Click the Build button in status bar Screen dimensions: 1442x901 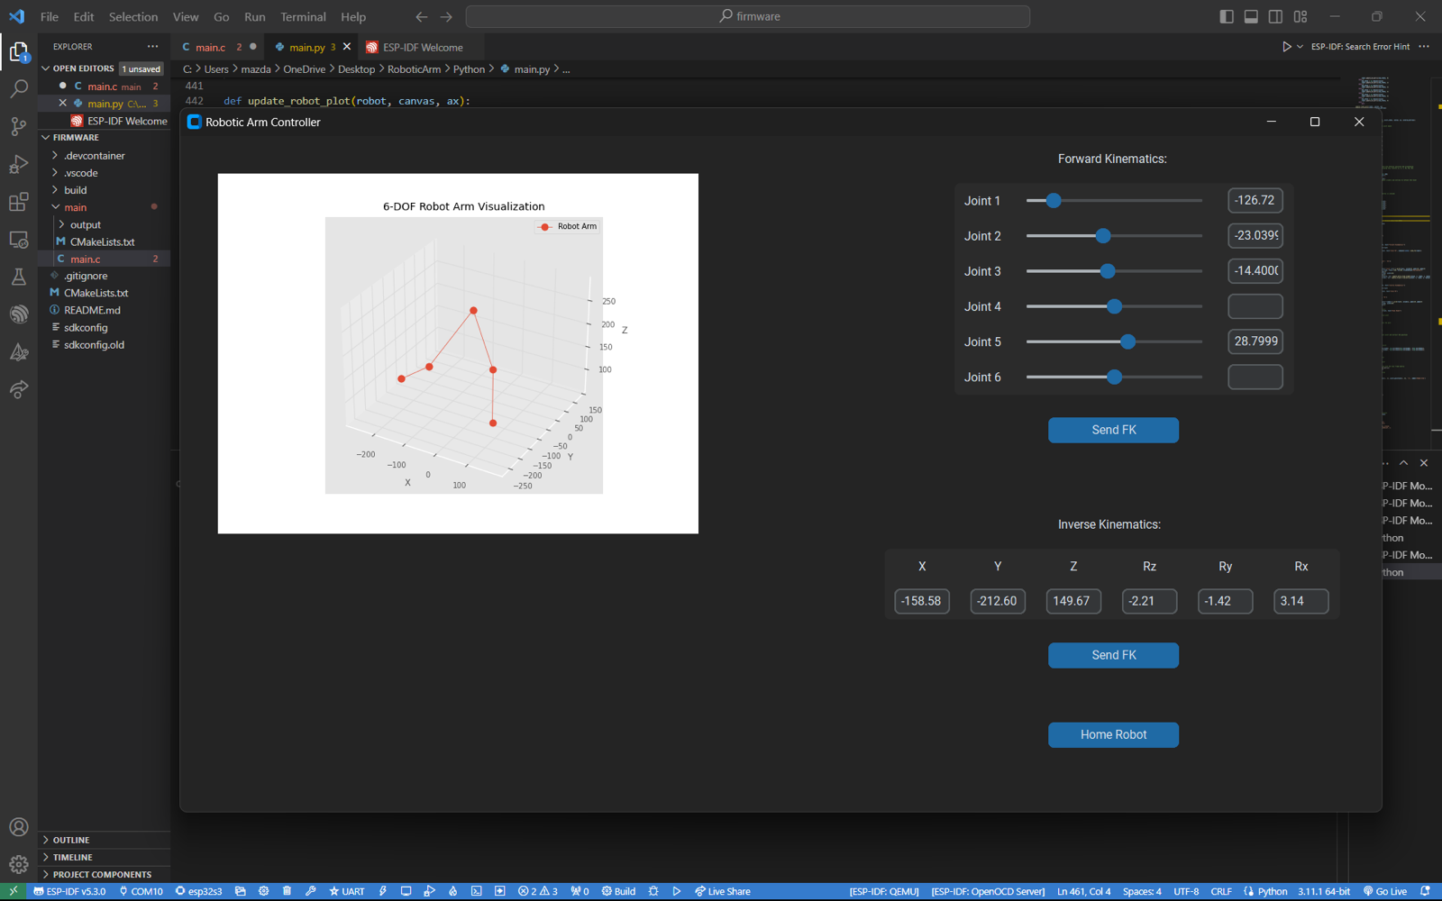619,891
